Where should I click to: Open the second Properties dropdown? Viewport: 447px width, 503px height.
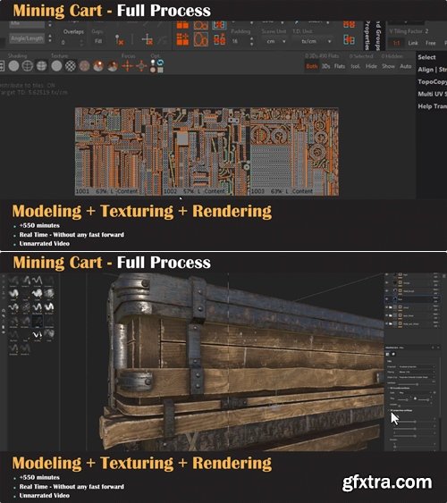[417, 372]
